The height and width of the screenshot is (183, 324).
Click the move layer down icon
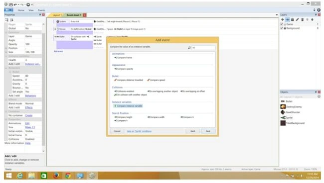pyautogui.click(x=312, y=19)
